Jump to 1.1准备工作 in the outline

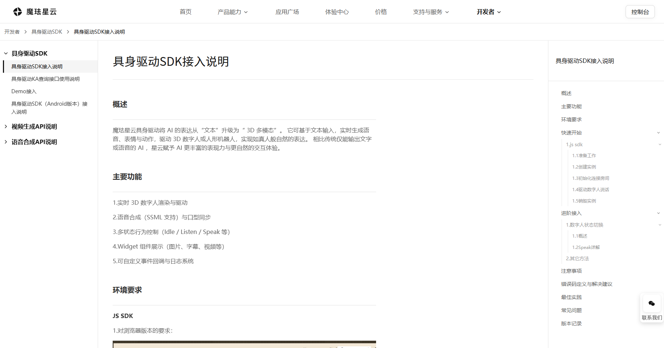(x=584, y=155)
